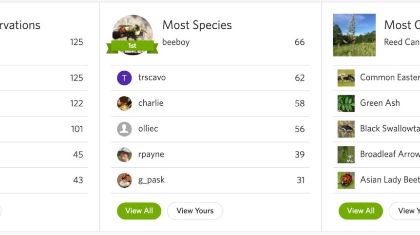The width and height of the screenshot is (420, 235).
Task: Open rpayne's hat-wearing avatar
Action: click(124, 155)
